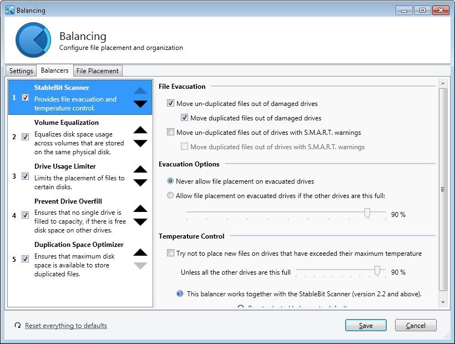Click the Balancing title bar app icon
455x344 pixels.
coord(10,11)
